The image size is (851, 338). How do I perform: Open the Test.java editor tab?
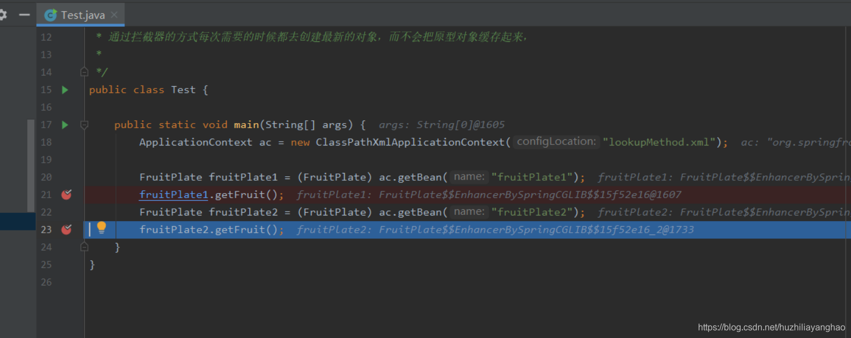81,15
